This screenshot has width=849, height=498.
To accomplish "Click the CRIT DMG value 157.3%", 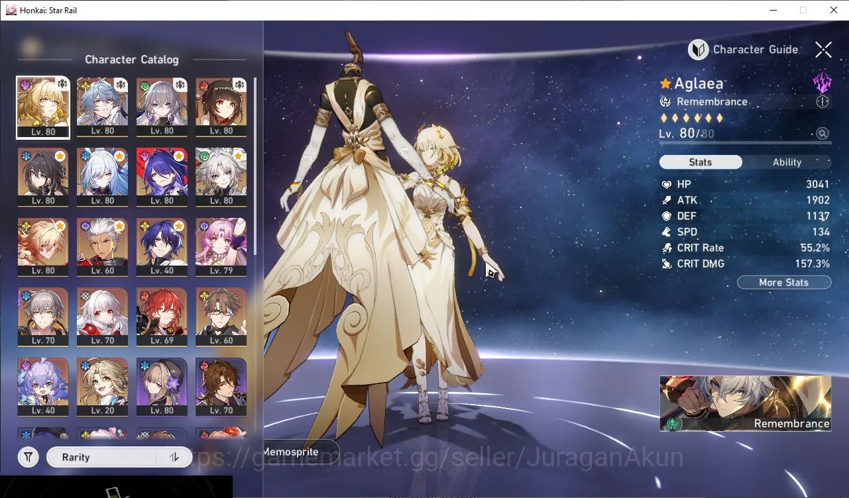I will tap(813, 264).
